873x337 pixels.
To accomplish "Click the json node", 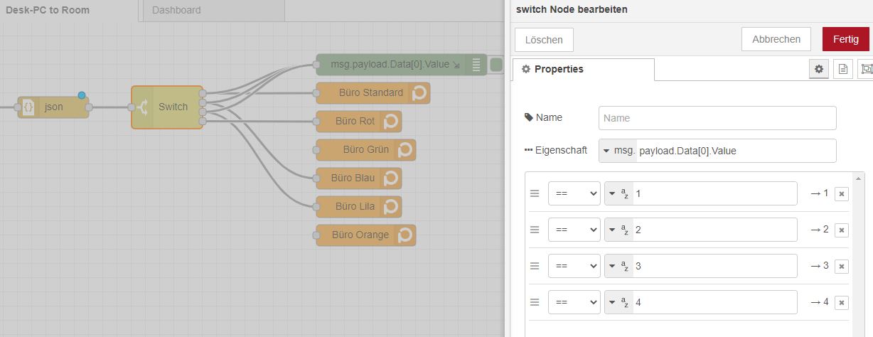I will 53,107.
